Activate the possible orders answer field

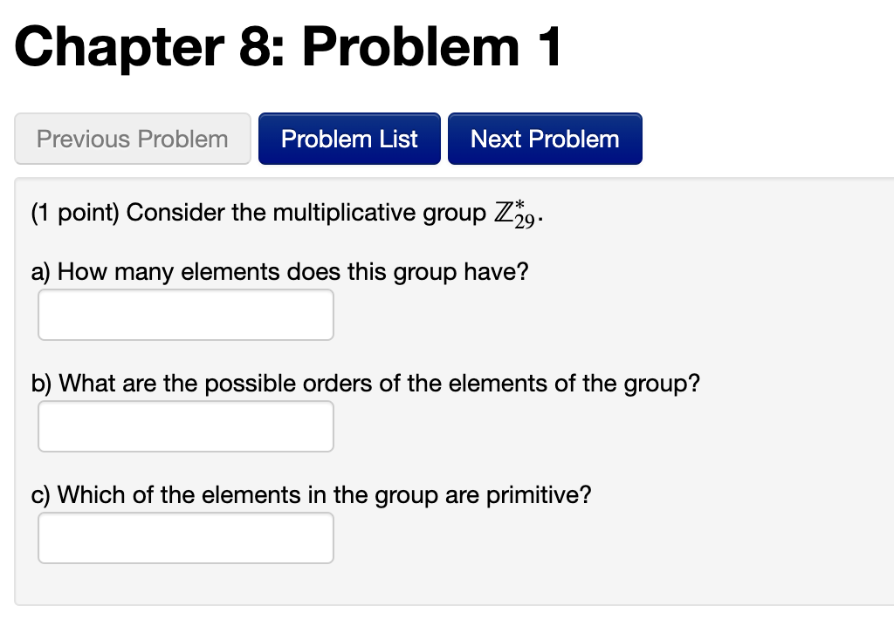[185, 425]
